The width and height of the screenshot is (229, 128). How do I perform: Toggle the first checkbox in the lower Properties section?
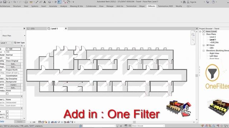click(x=7, y=111)
